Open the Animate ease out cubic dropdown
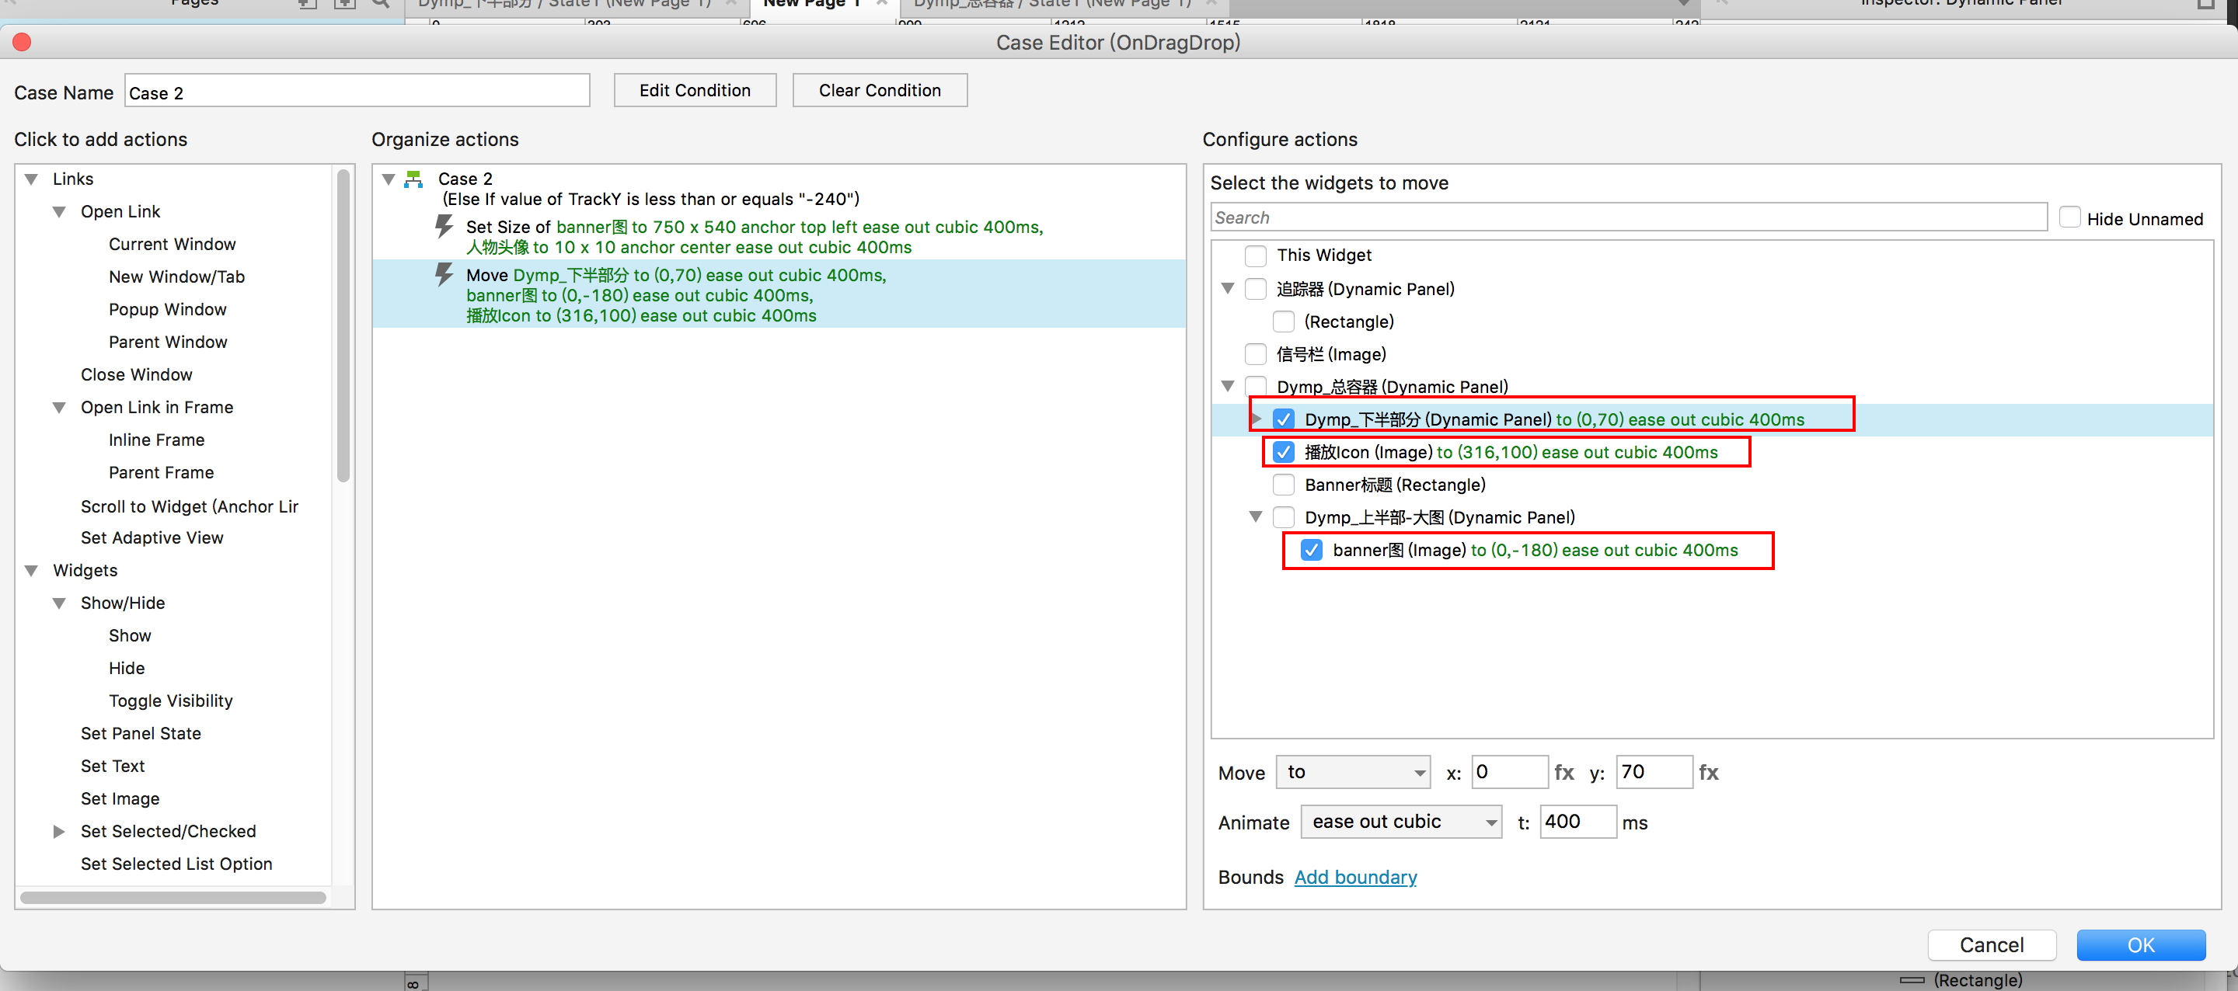The height and width of the screenshot is (991, 2238). pos(1400,822)
